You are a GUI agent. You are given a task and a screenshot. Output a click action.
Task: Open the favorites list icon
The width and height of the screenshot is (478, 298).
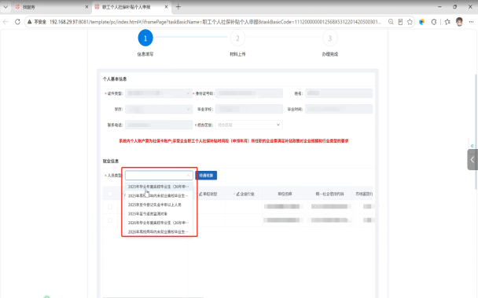pyautogui.click(x=447, y=22)
